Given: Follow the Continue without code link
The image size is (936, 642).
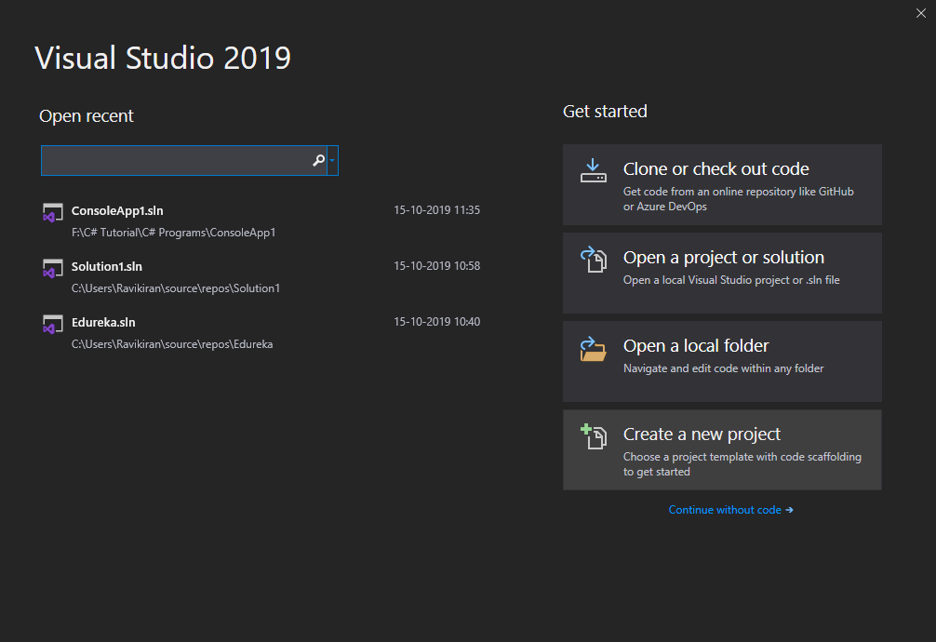Looking at the screenshot, I should 730,510.
